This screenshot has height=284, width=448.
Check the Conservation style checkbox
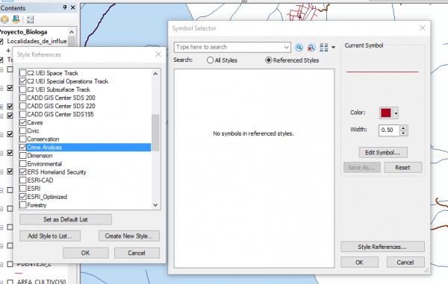[x=23, y=139]
